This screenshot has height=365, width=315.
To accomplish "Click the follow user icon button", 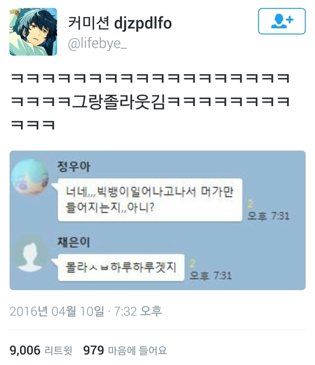I will pos(282,21).
